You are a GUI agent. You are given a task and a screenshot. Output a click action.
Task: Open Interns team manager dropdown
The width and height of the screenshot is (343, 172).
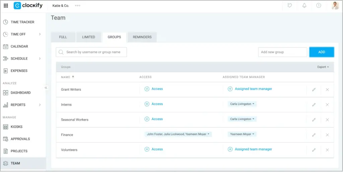point(242,104)
